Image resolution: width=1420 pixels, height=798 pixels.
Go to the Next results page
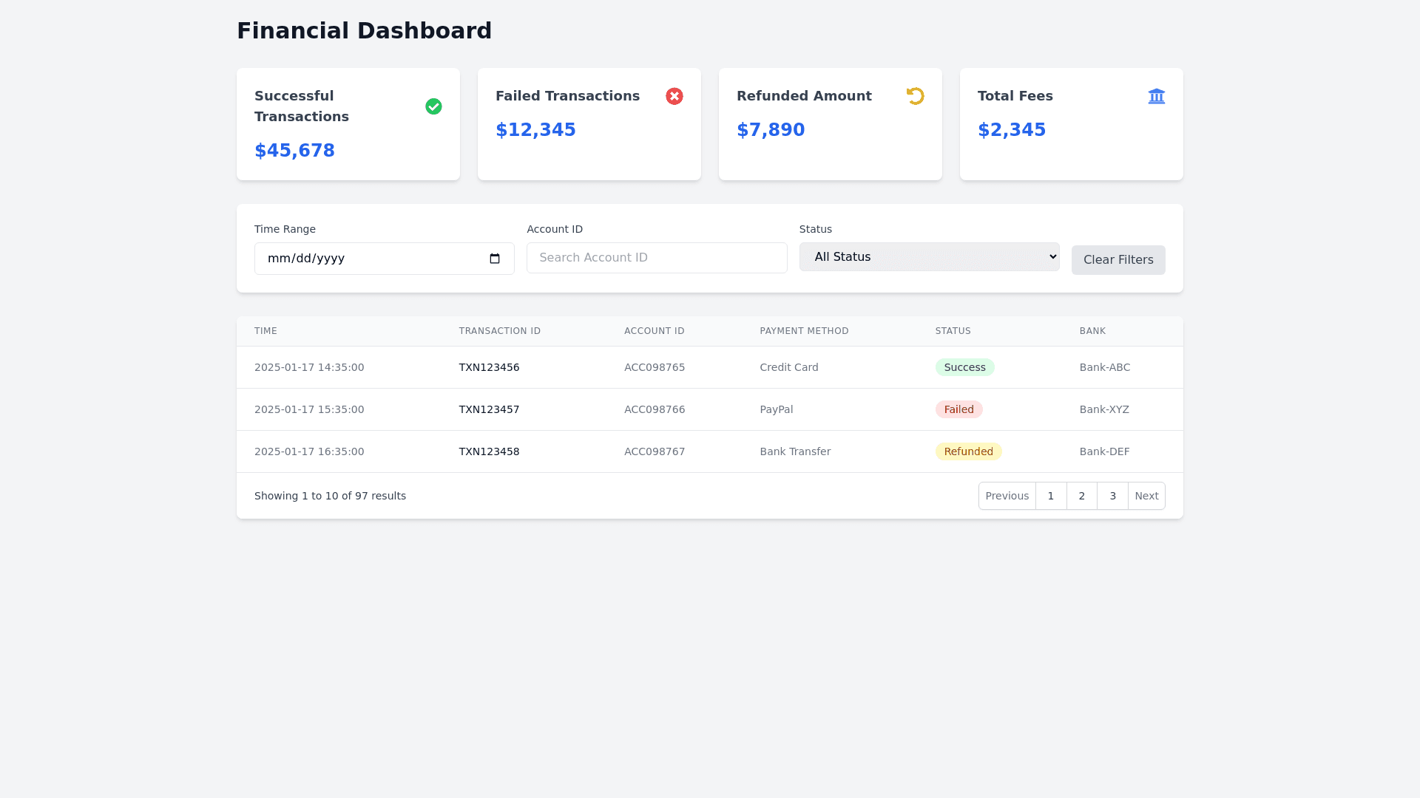click(x=1146, y=496)
